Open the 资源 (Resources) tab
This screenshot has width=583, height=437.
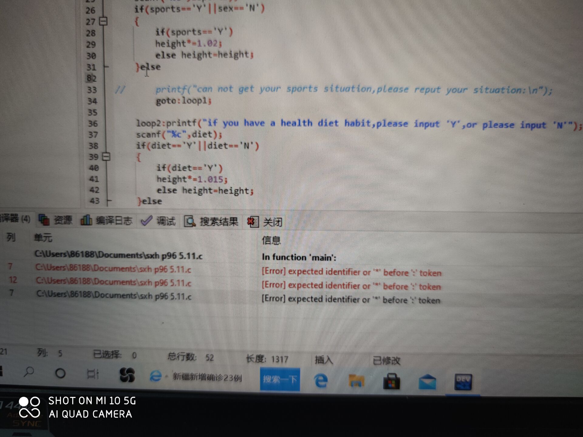tap(63, 220)
